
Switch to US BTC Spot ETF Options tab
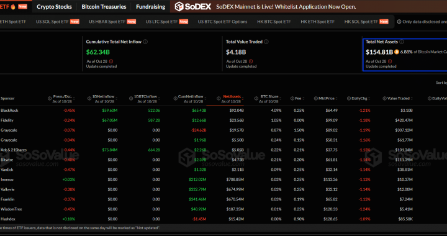tap(222, 22)
